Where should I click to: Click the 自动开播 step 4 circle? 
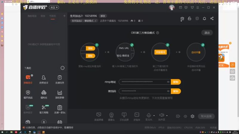(196, 52)
